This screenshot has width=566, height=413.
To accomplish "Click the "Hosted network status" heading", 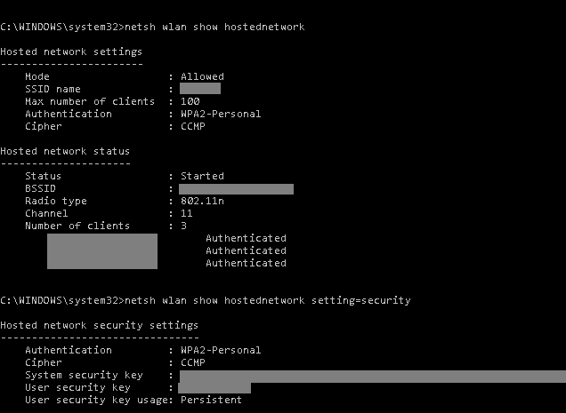I will (65, 151).
